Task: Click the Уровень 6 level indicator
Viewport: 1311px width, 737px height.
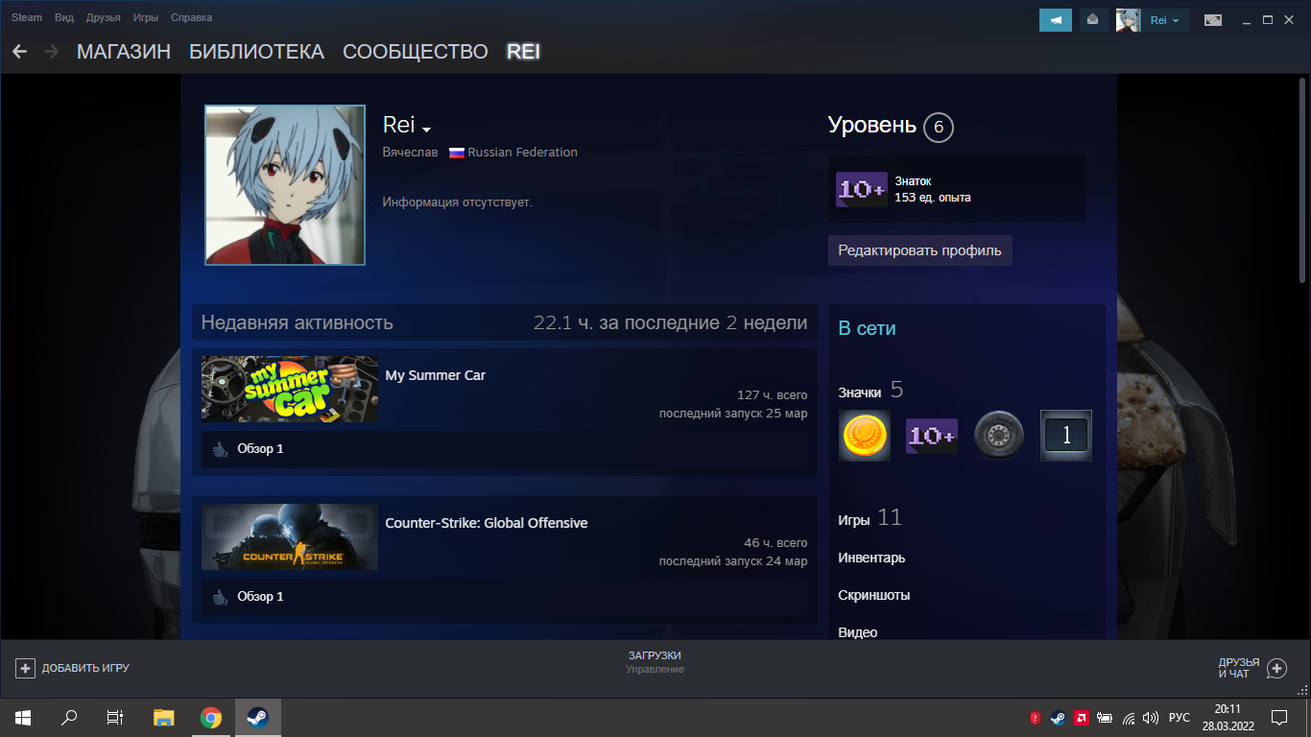Action: pos(891,126)
